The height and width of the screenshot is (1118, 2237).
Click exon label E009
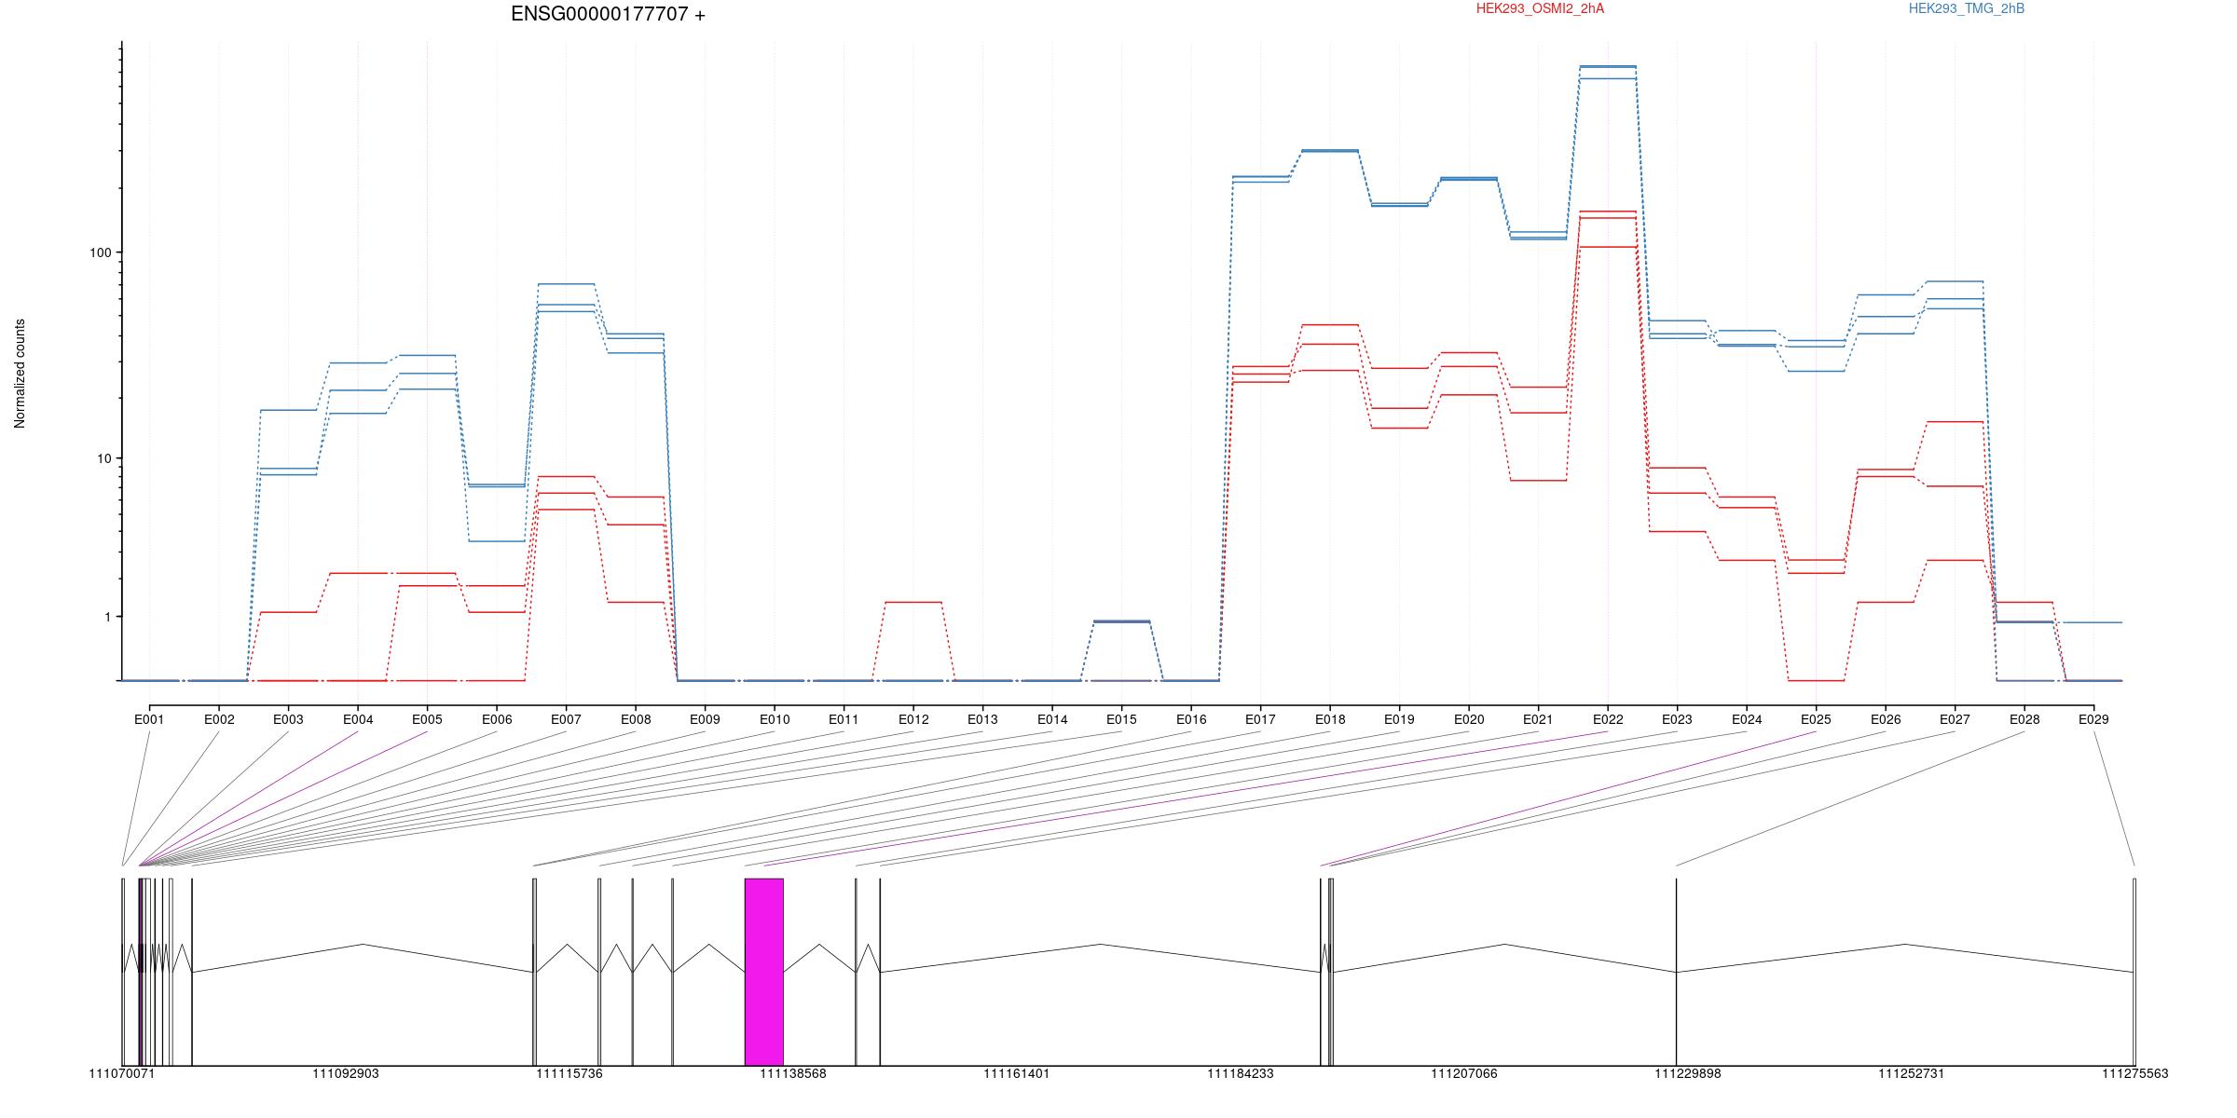(x=705, y=719)
